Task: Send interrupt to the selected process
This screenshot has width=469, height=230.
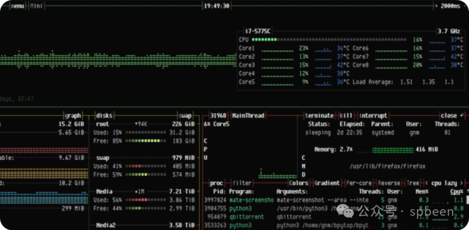Action: pos(373,116)
